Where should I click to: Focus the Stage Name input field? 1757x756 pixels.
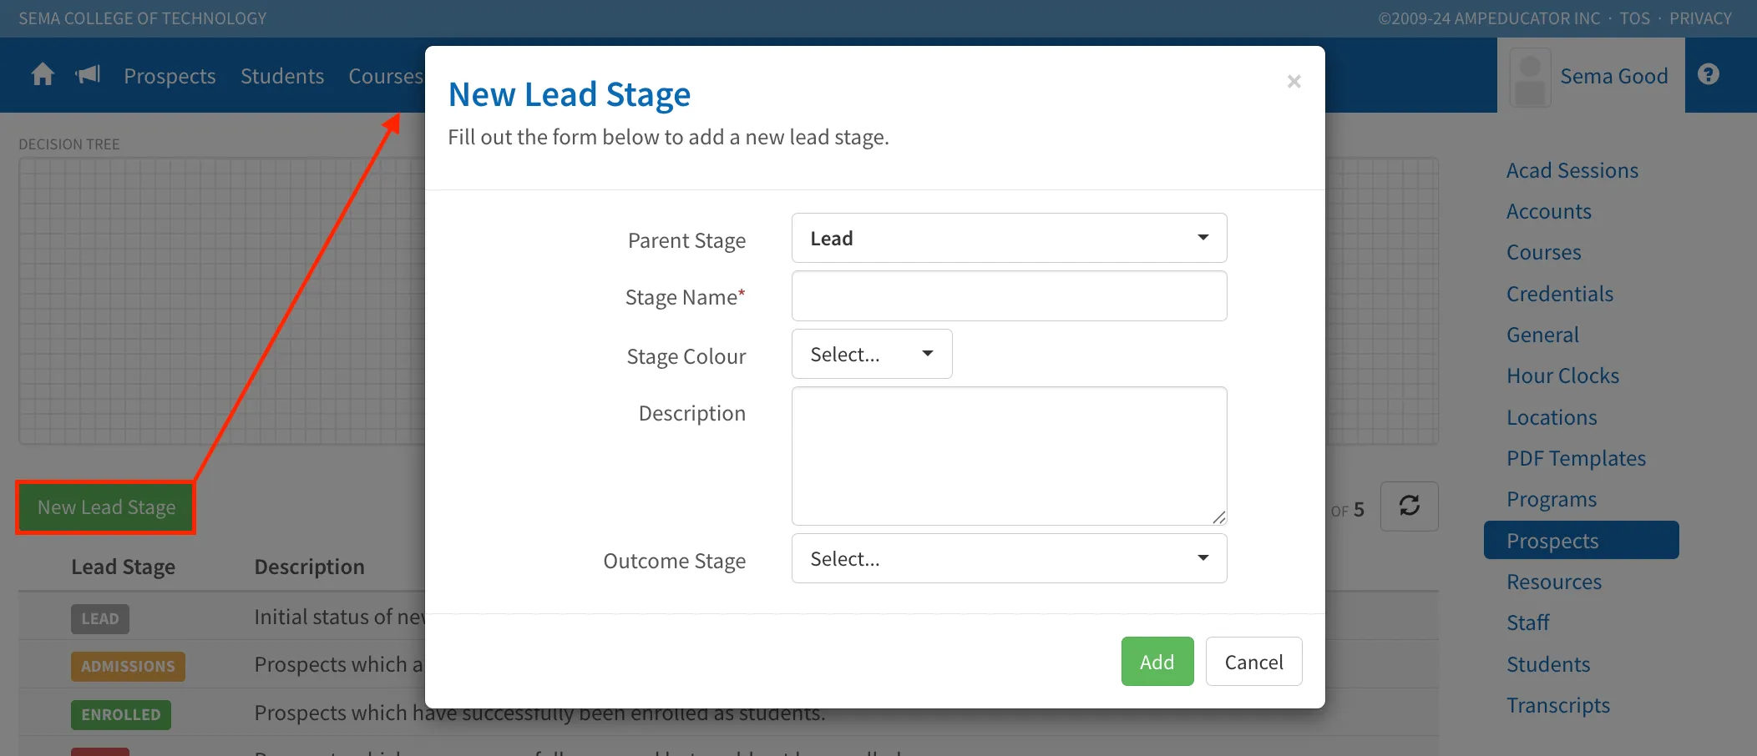coord(1009,296)
